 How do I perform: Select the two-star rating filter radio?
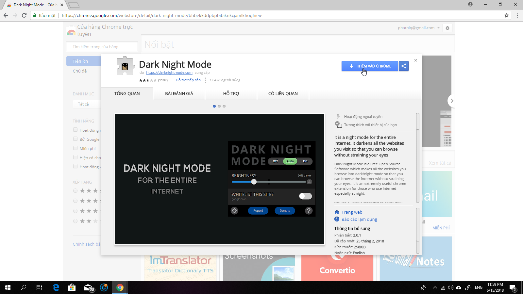pyautogui.click(x=76, y=221)
